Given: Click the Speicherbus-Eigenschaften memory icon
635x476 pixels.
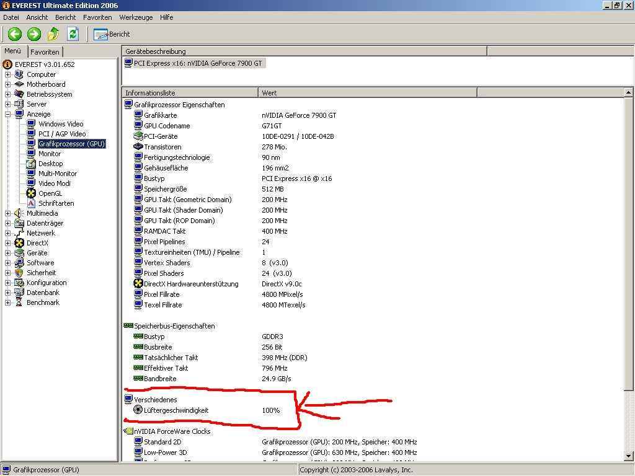Looking at the screenshot, I should pyautogui.click(x=128, y=325).
